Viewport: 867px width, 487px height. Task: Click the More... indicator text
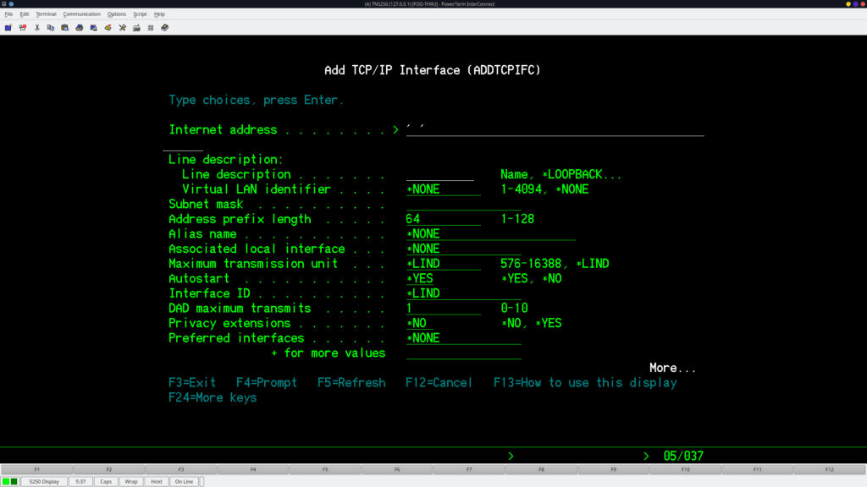point(672,368)
